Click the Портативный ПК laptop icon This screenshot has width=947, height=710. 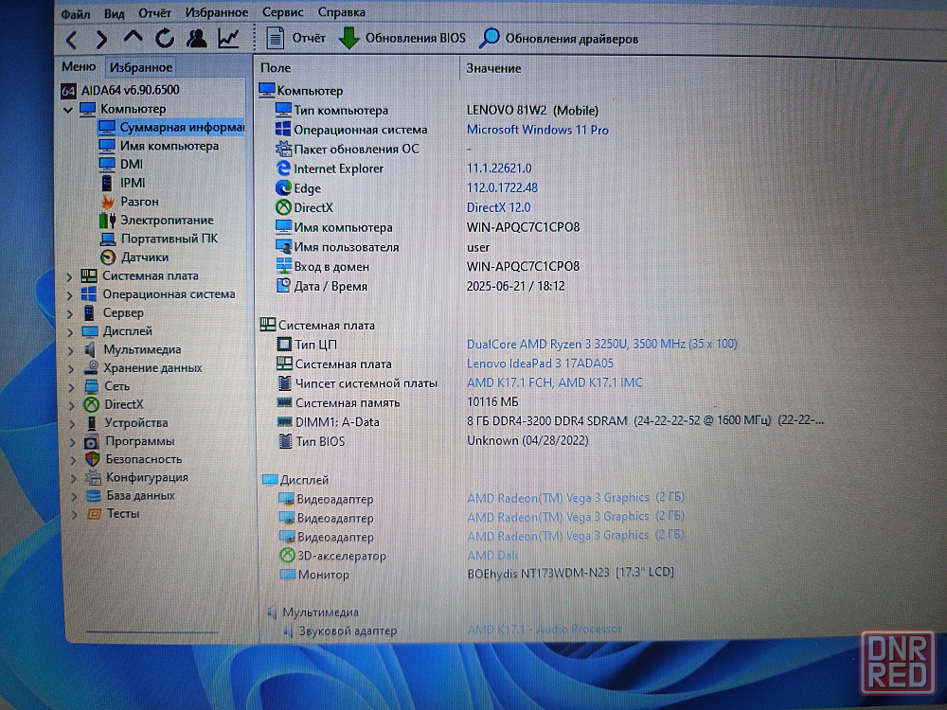click(108, 240)
